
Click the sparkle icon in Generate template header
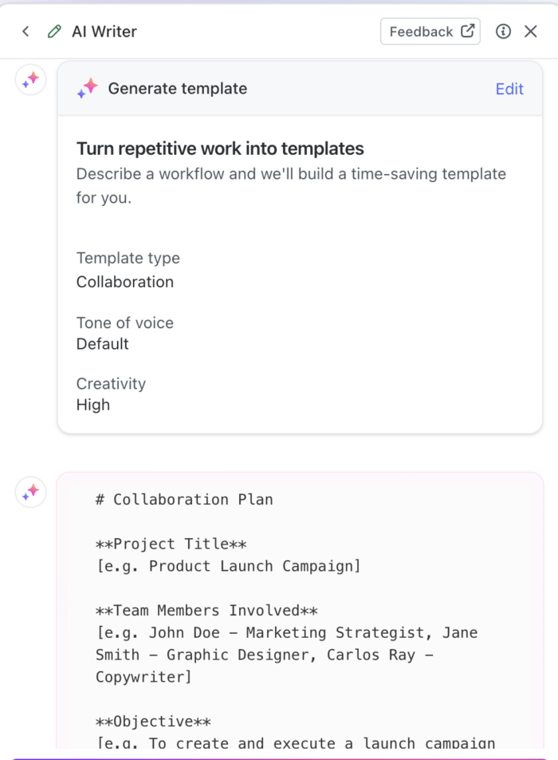click(x=88, y=89)
